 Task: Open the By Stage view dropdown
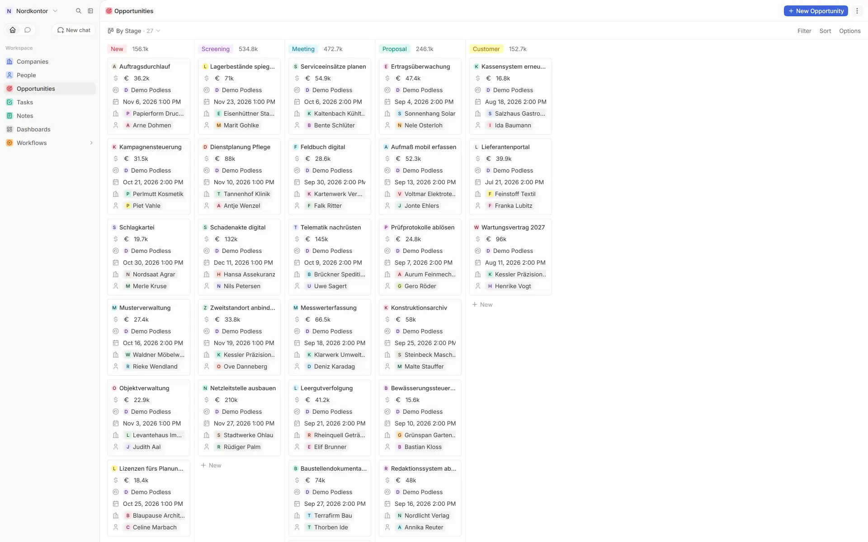[134, 31]
